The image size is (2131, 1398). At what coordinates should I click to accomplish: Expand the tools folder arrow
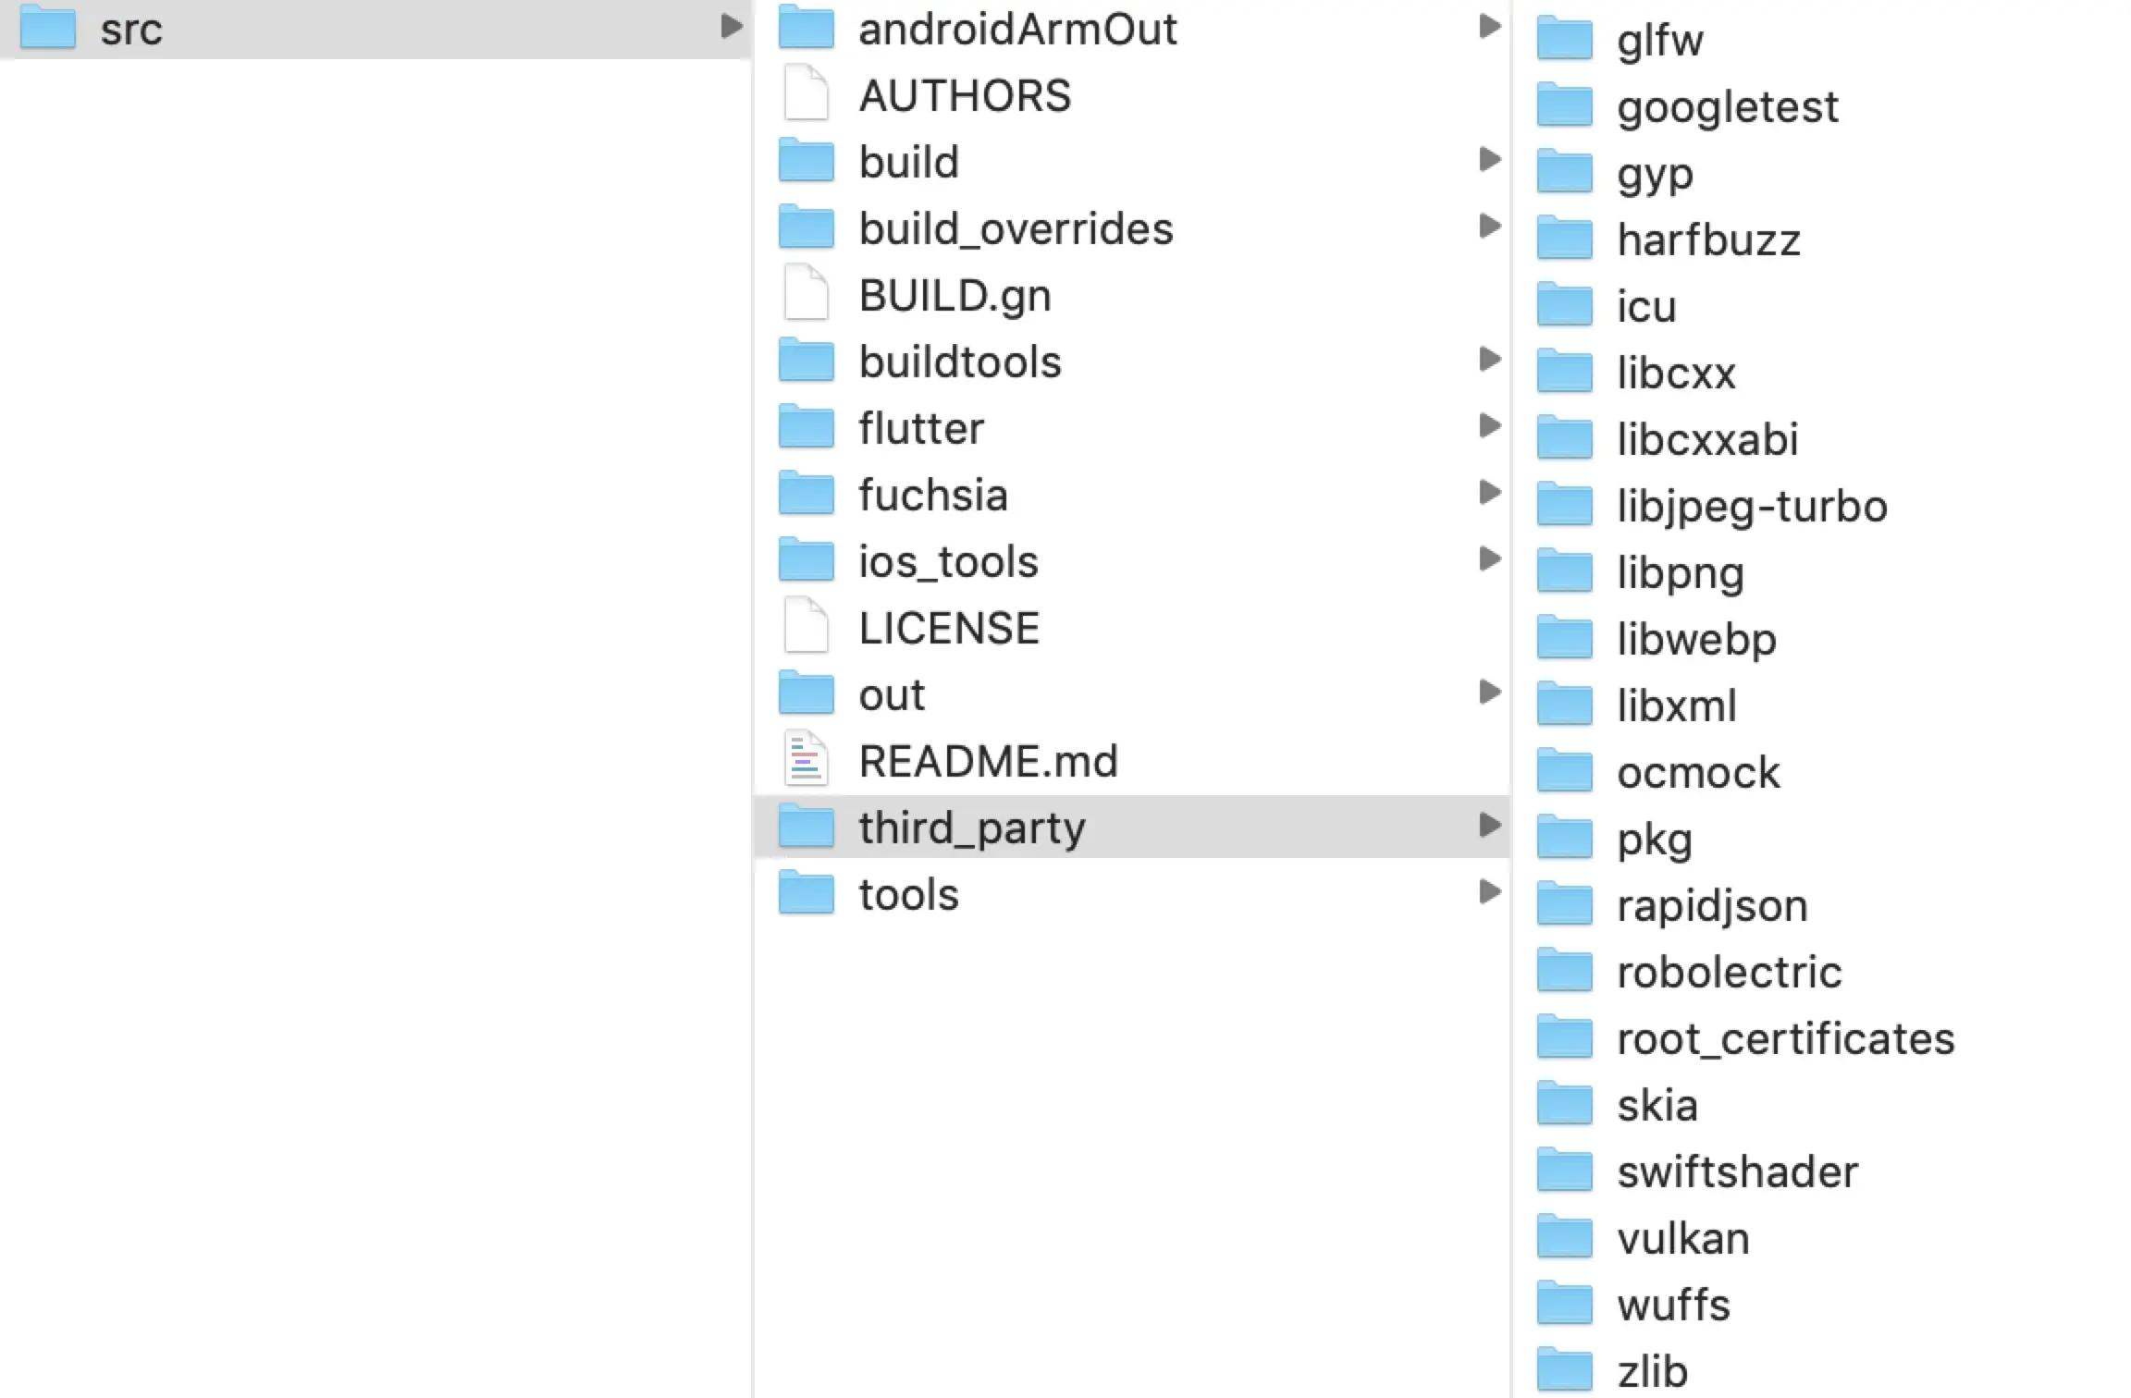pyautogui.click(x=1489, y=891)
